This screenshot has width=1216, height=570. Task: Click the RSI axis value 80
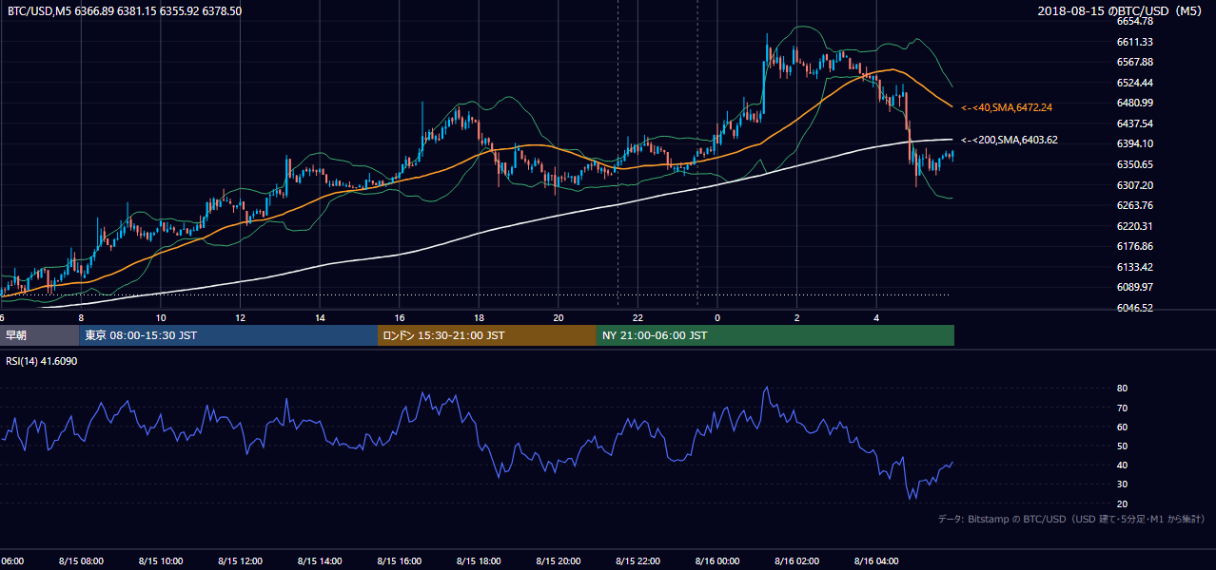(1122, 389)
